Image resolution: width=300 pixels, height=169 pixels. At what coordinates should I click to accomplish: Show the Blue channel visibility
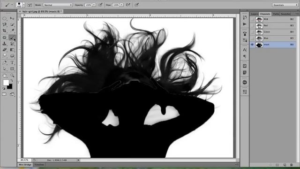coord(252,38)
